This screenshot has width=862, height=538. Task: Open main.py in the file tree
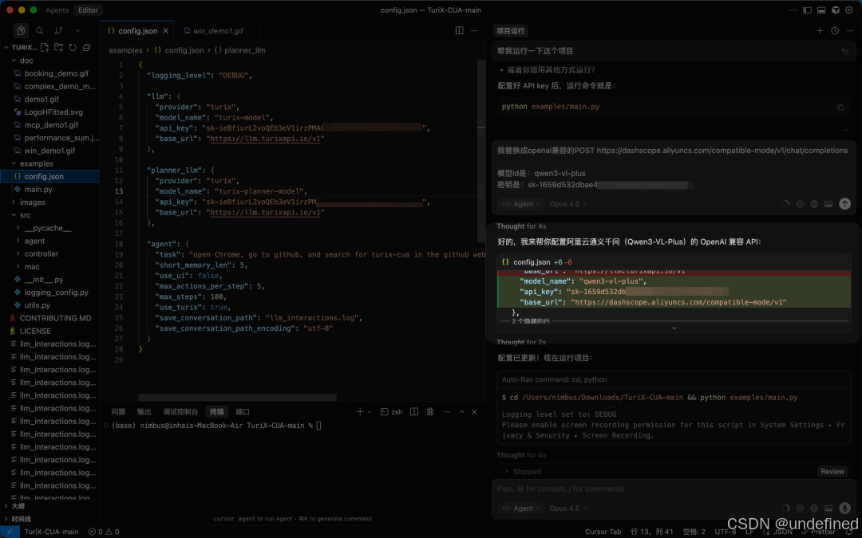[x=38, y=190]
